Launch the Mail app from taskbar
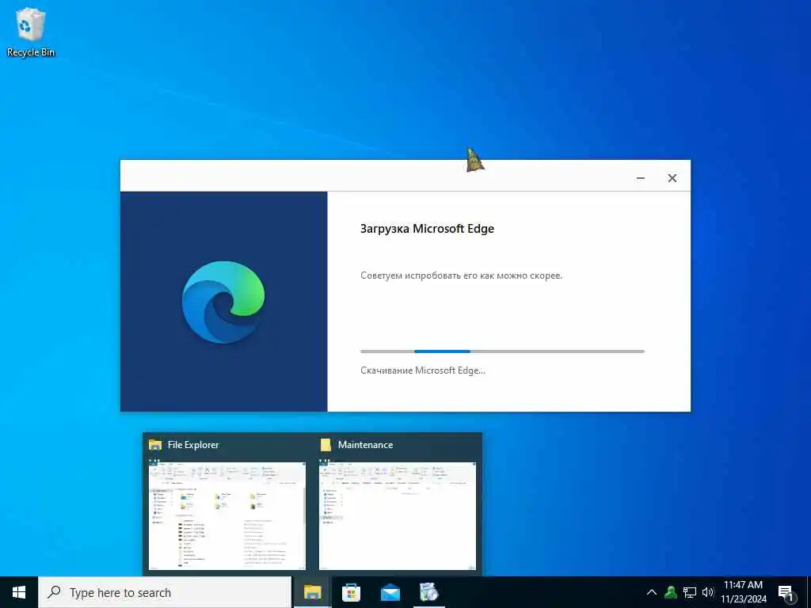811x608 pixels. (x=390, y=592)
